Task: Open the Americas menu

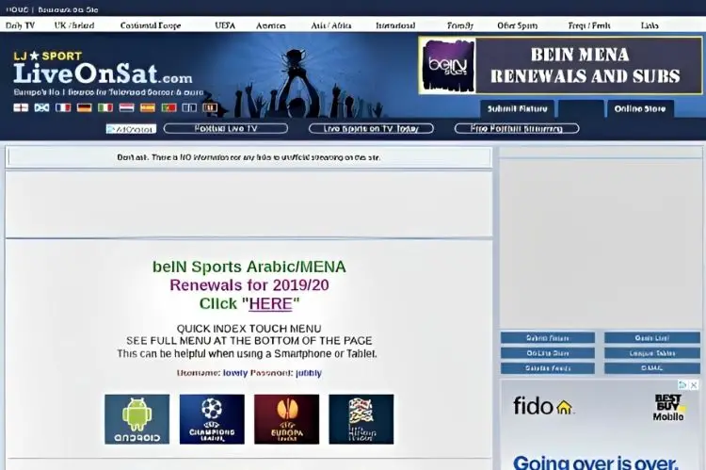Action: coord(270,25)
